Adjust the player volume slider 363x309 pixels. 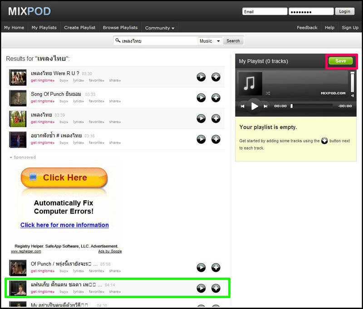(x=353, y=82)
